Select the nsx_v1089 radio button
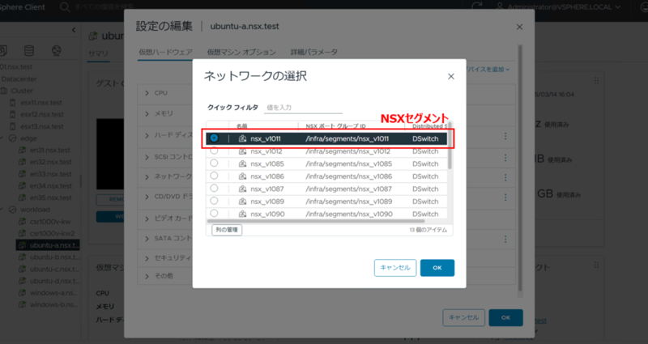 click(214, 201)
